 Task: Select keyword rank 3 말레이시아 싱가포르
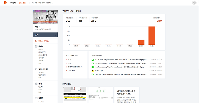76,67
